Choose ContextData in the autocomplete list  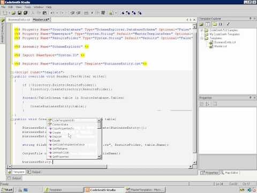point(60,124)
